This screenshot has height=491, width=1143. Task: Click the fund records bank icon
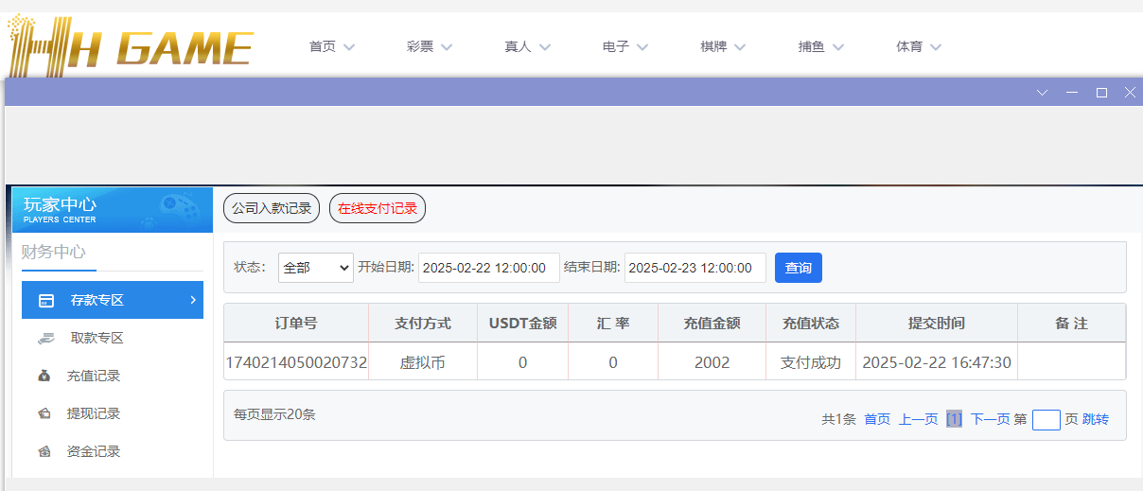[x=44, y=452]
